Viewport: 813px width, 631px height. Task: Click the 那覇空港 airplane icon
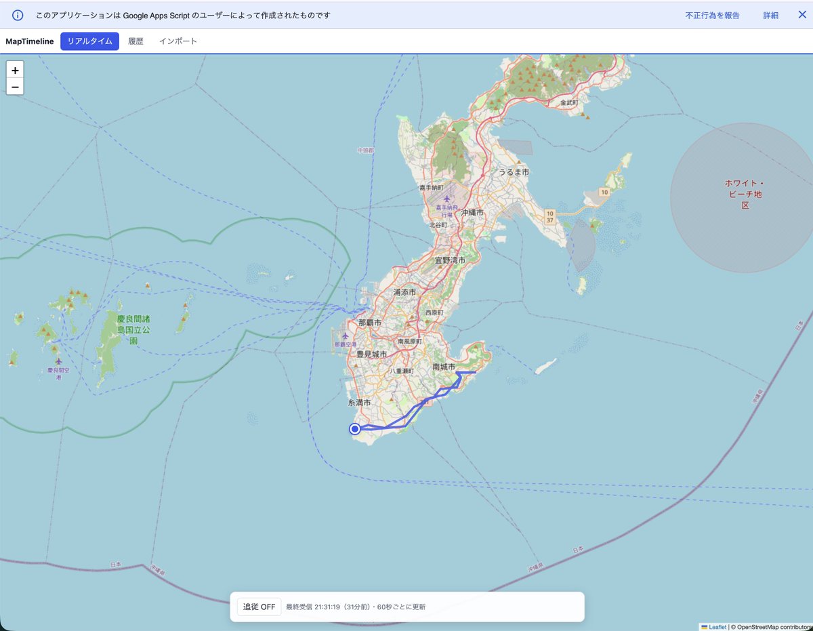pos(347,336)
